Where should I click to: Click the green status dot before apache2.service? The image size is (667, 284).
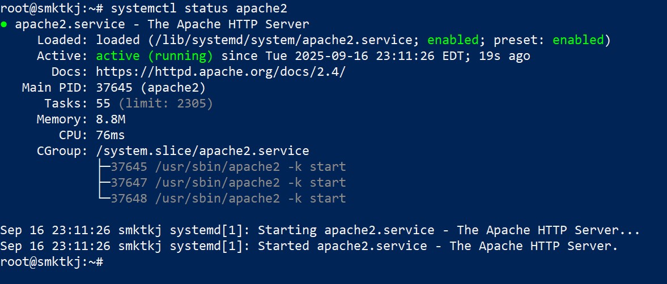[4, 24]
